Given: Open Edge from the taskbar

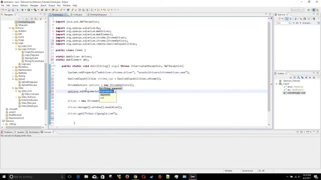Looking at the screenshot, I should point(78,176).
